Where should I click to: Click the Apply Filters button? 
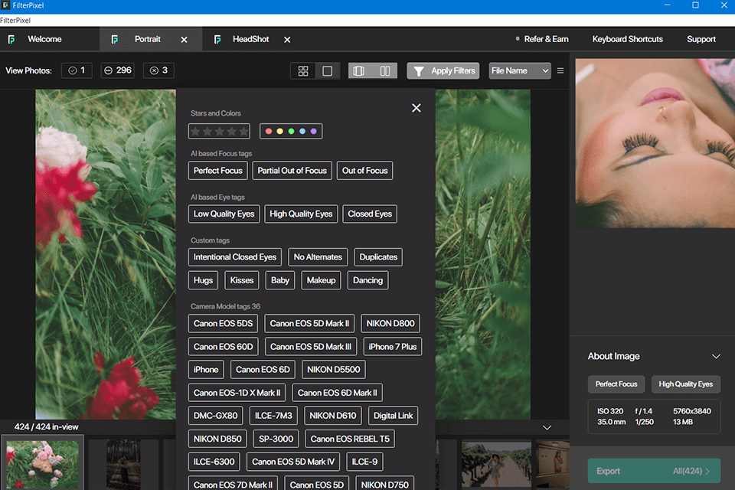point(443,70)
